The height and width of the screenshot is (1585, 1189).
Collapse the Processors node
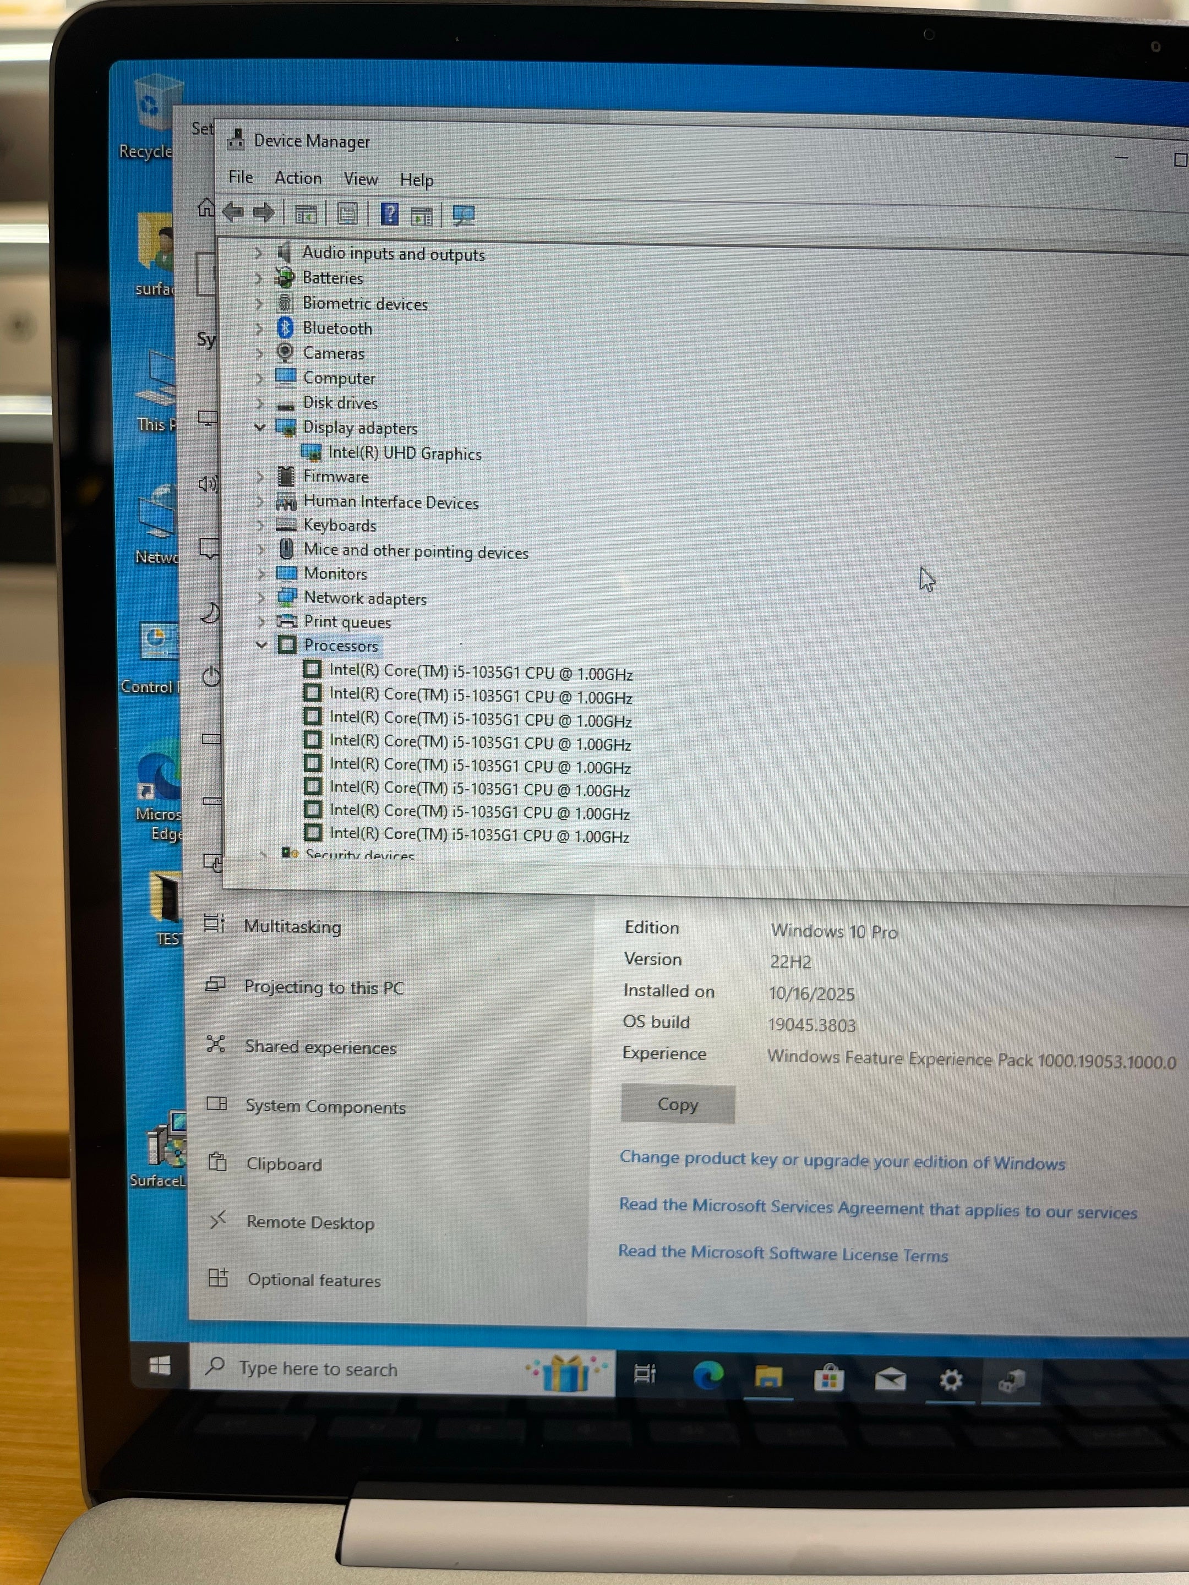tap(261, 645)
